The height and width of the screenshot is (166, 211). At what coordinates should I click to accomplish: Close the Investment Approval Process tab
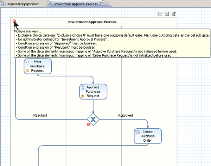102,4
